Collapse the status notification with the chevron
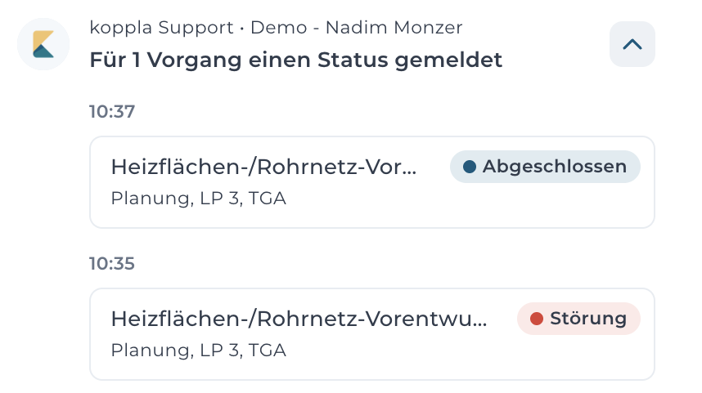Image resolution: width=702 pixels, height=393 pixels. (x=632, y=44)
